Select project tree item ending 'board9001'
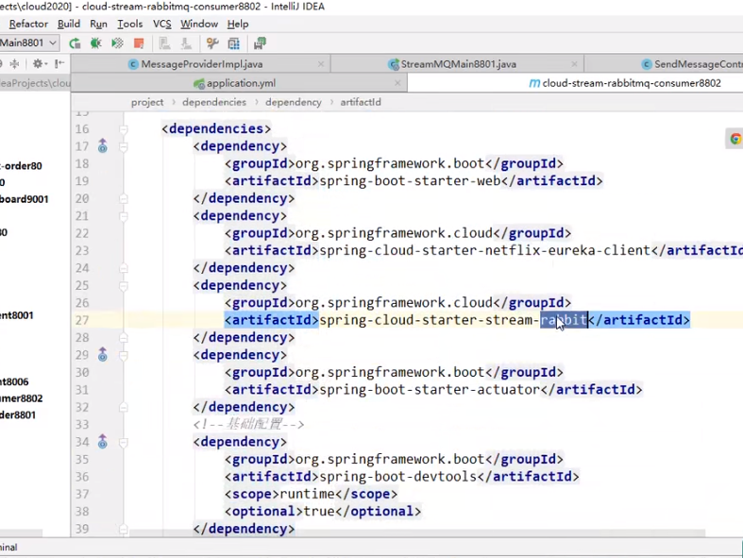Image resolution: width=743 pixels, height=558 pixels. pyautogui.click(x=25, y=199)
